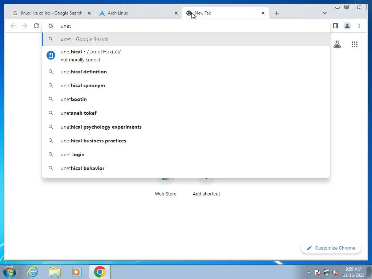
Task: Open Chrome three-dot menu
Action: pos(359,26)
